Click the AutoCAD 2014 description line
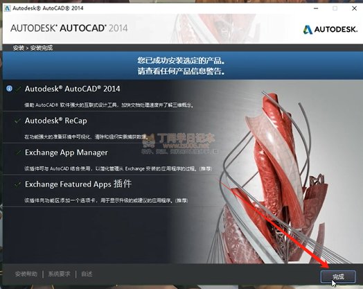The width and height of the screenshot is (363, 289). click(x=109, y=105)
